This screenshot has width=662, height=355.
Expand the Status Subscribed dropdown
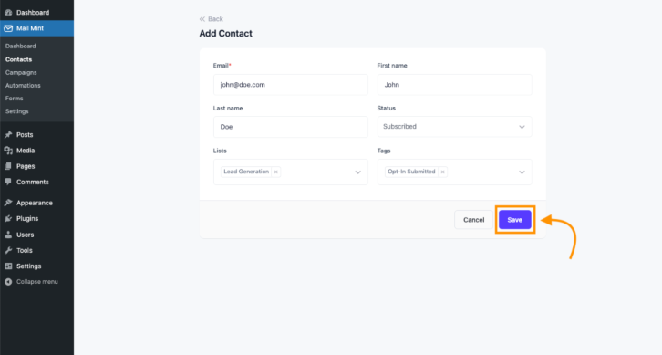coord(455,127)
